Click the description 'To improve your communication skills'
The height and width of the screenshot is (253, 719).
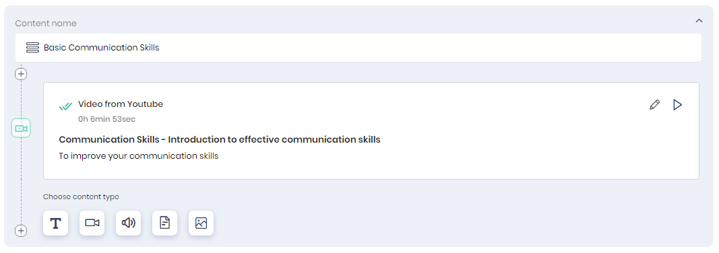click(139, 156)
